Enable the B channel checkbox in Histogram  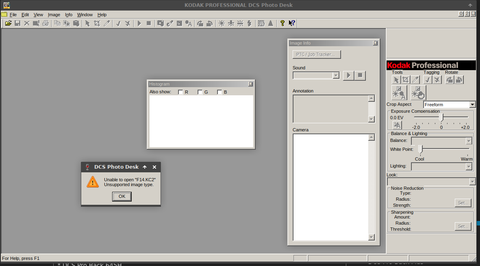coord(219,92)
